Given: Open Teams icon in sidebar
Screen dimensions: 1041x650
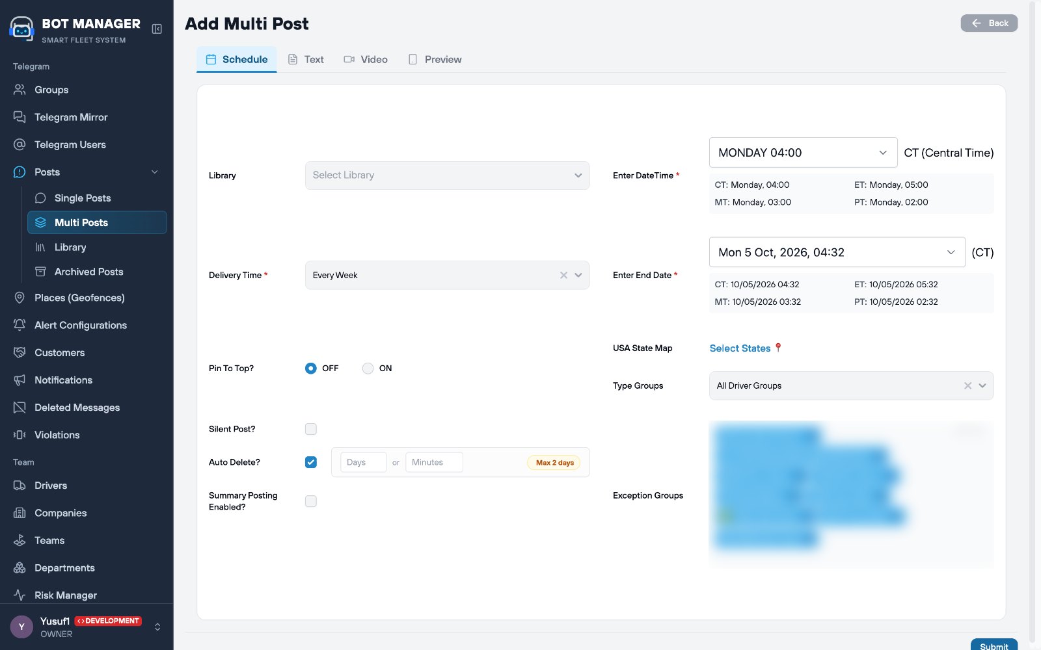Looking at the screenshot, I should click(x=20, y=540).
